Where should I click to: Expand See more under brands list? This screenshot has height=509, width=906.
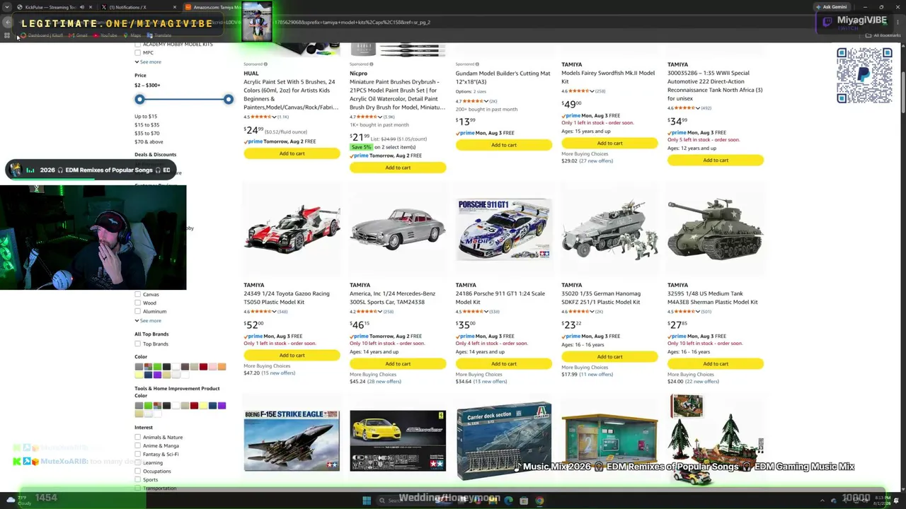pos(148,62)
